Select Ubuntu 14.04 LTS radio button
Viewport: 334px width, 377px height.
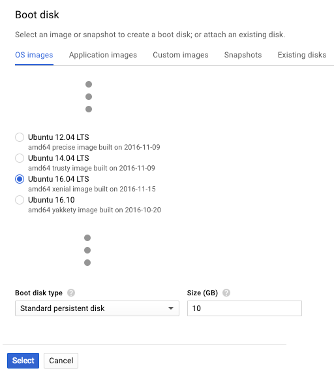point(20,158)
